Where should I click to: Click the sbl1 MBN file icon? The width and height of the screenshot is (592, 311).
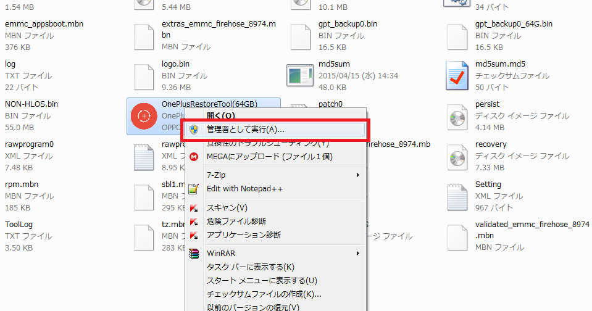(x=144, y=197)
